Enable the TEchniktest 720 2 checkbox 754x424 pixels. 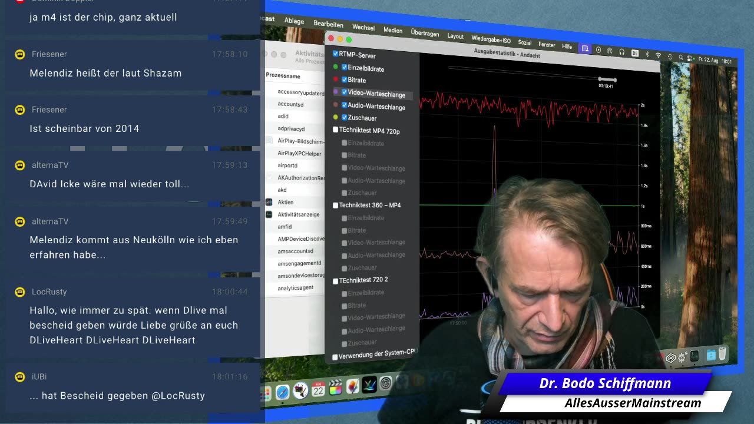point(335,281)
